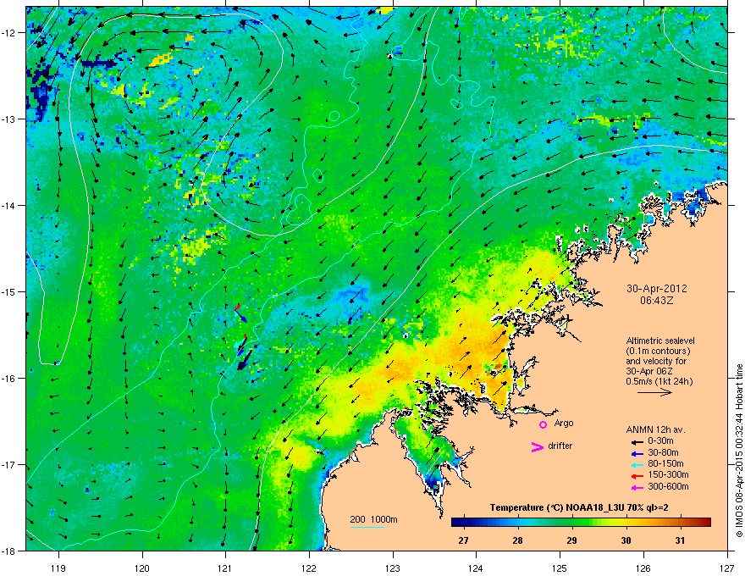This screenshot has width=745, height=576.
Task: Click the 30-80m depth label
Action: click(x=663, y=452)
